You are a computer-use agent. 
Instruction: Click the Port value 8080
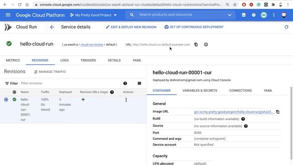pos(198,132)
